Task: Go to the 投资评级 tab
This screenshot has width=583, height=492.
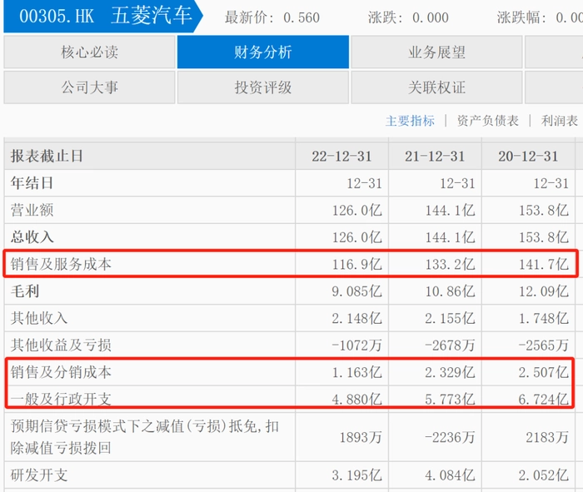Action: [x=263, y=87]
